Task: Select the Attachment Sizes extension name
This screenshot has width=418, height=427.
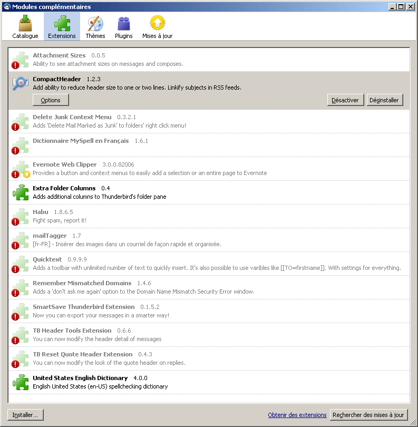Action: coord(59,55)
